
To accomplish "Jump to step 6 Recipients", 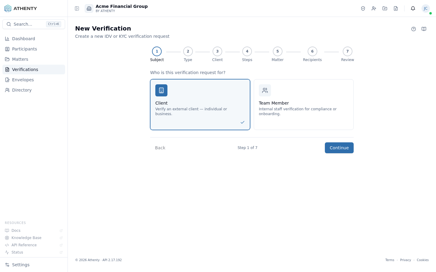I will coord(312,54).
